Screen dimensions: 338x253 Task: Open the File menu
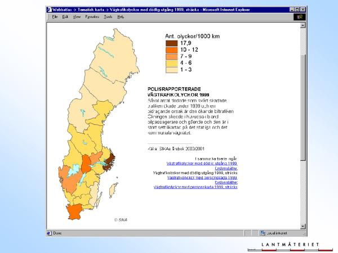point(55,17)
